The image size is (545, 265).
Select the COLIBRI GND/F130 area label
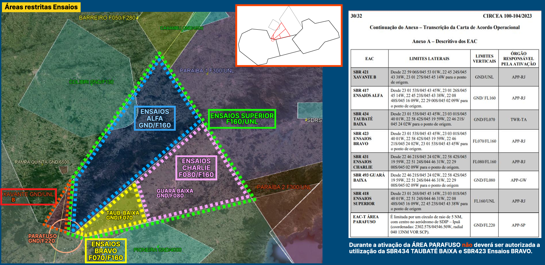[91, 82]
